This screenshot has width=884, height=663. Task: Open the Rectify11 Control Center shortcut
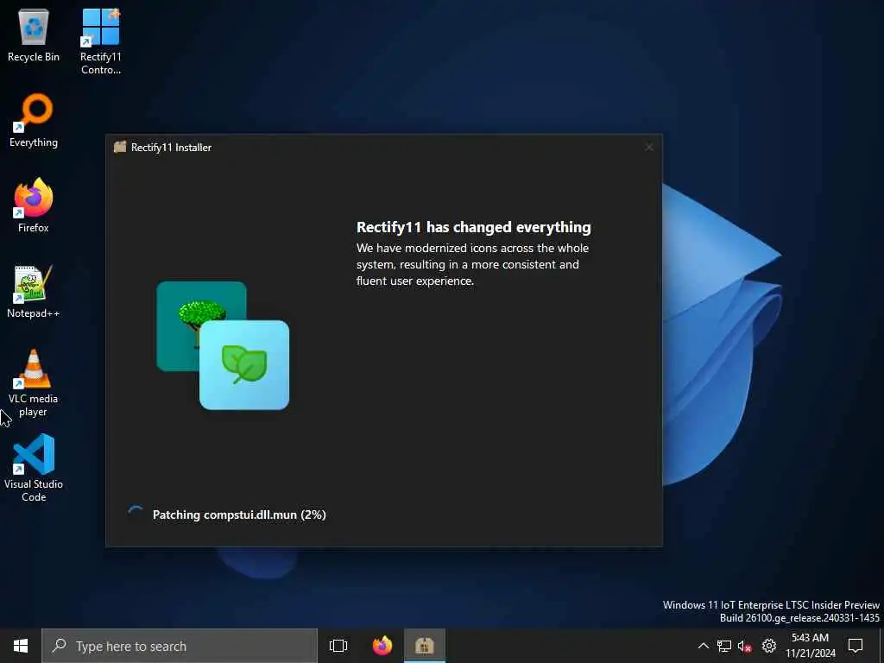pyautogui.click(x=100, y=41)
